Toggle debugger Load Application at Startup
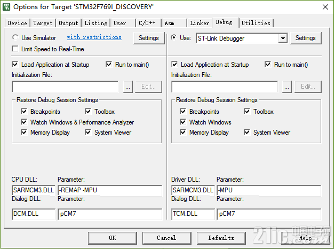Screen dimensions: 335x249 [174, 65]
